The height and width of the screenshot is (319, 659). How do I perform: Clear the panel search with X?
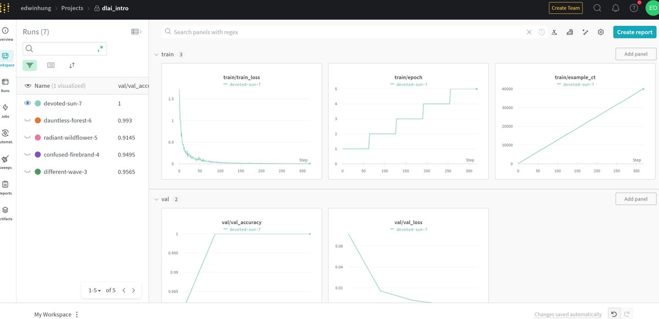click(529, 32)
